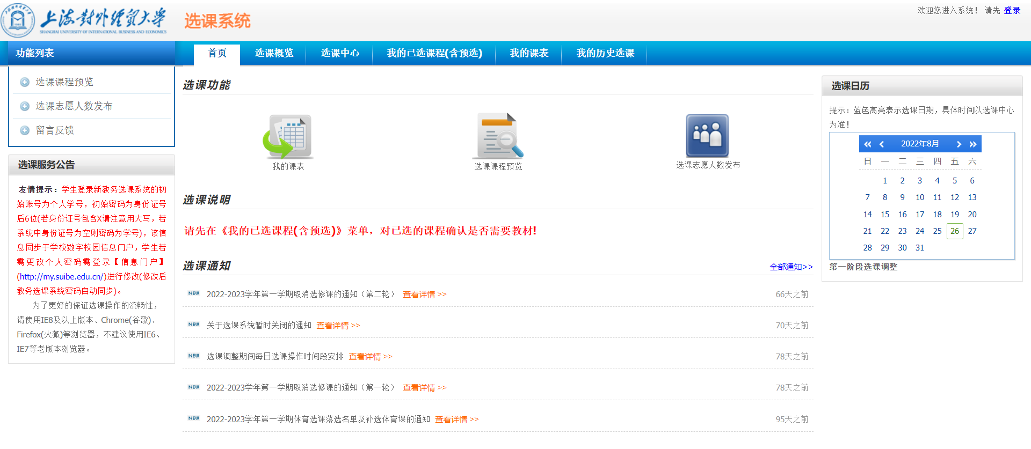Select the 26th on the calendar
This screenshot has width=1031, height=449.
point(954,231)
